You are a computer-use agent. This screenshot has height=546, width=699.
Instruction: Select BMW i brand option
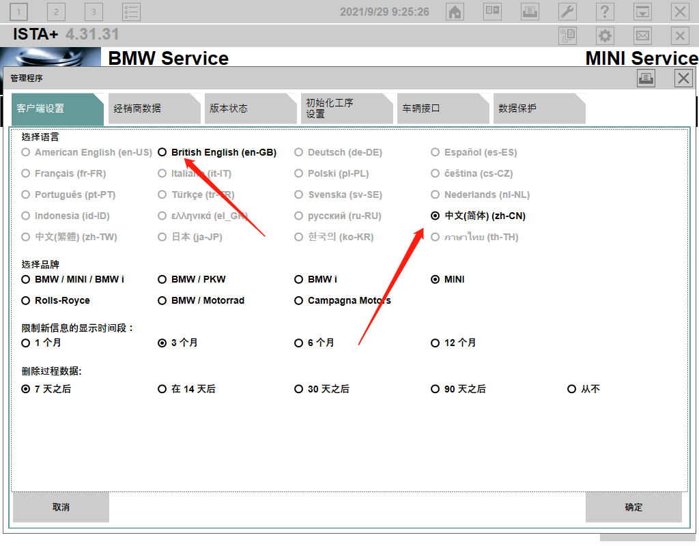tap(315, 279)
